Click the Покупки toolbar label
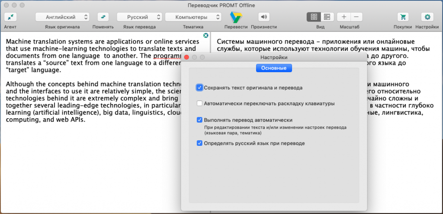443x214 pixels. coord(403,27)
